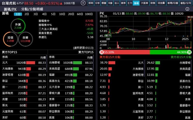Screen dimensions: 193x120
Task: Select seller row 瑞銀 491張
Action: (x=71, y=75)
